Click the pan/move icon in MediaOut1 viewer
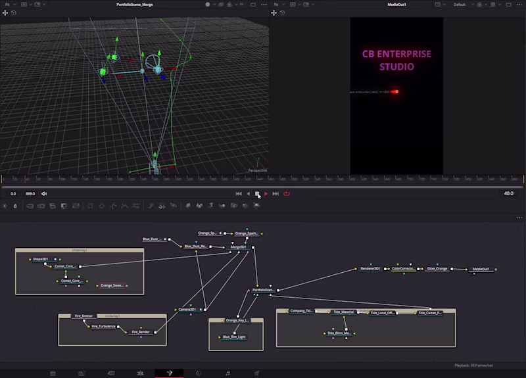 tap(274, 12)
